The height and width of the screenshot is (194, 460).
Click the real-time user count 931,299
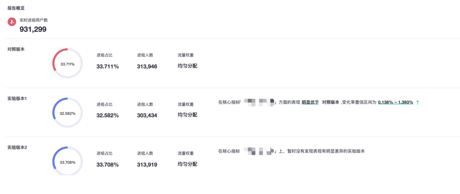[33, 29]
